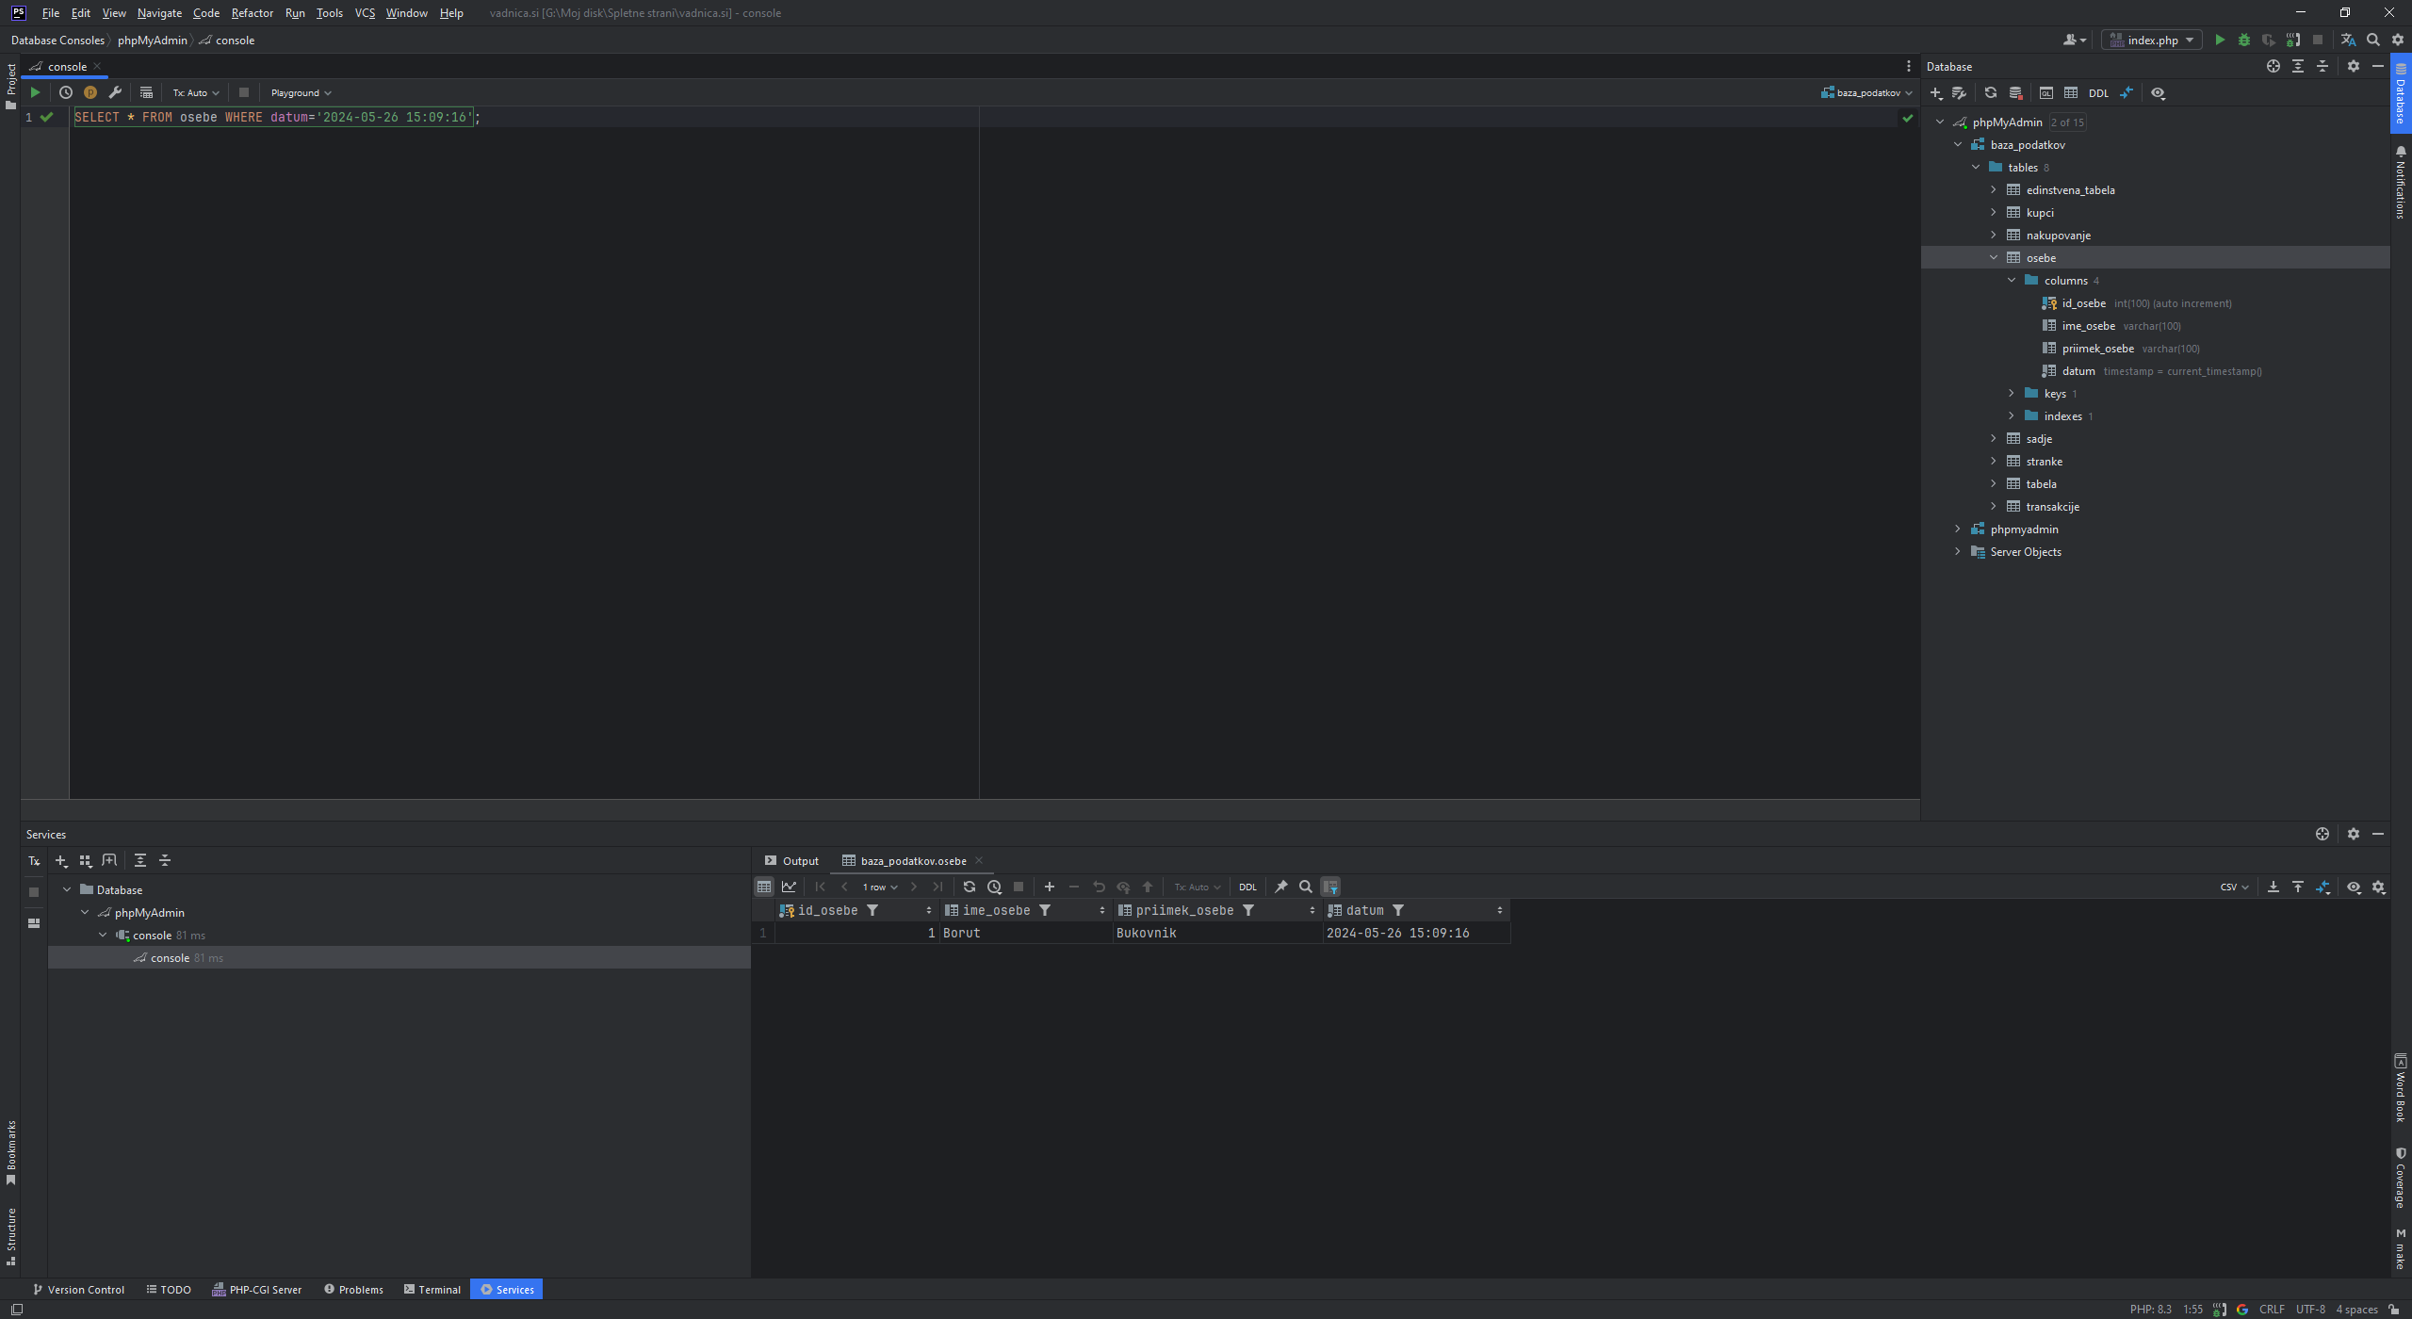Toggle the filter on the datum column

(1399, 910)
